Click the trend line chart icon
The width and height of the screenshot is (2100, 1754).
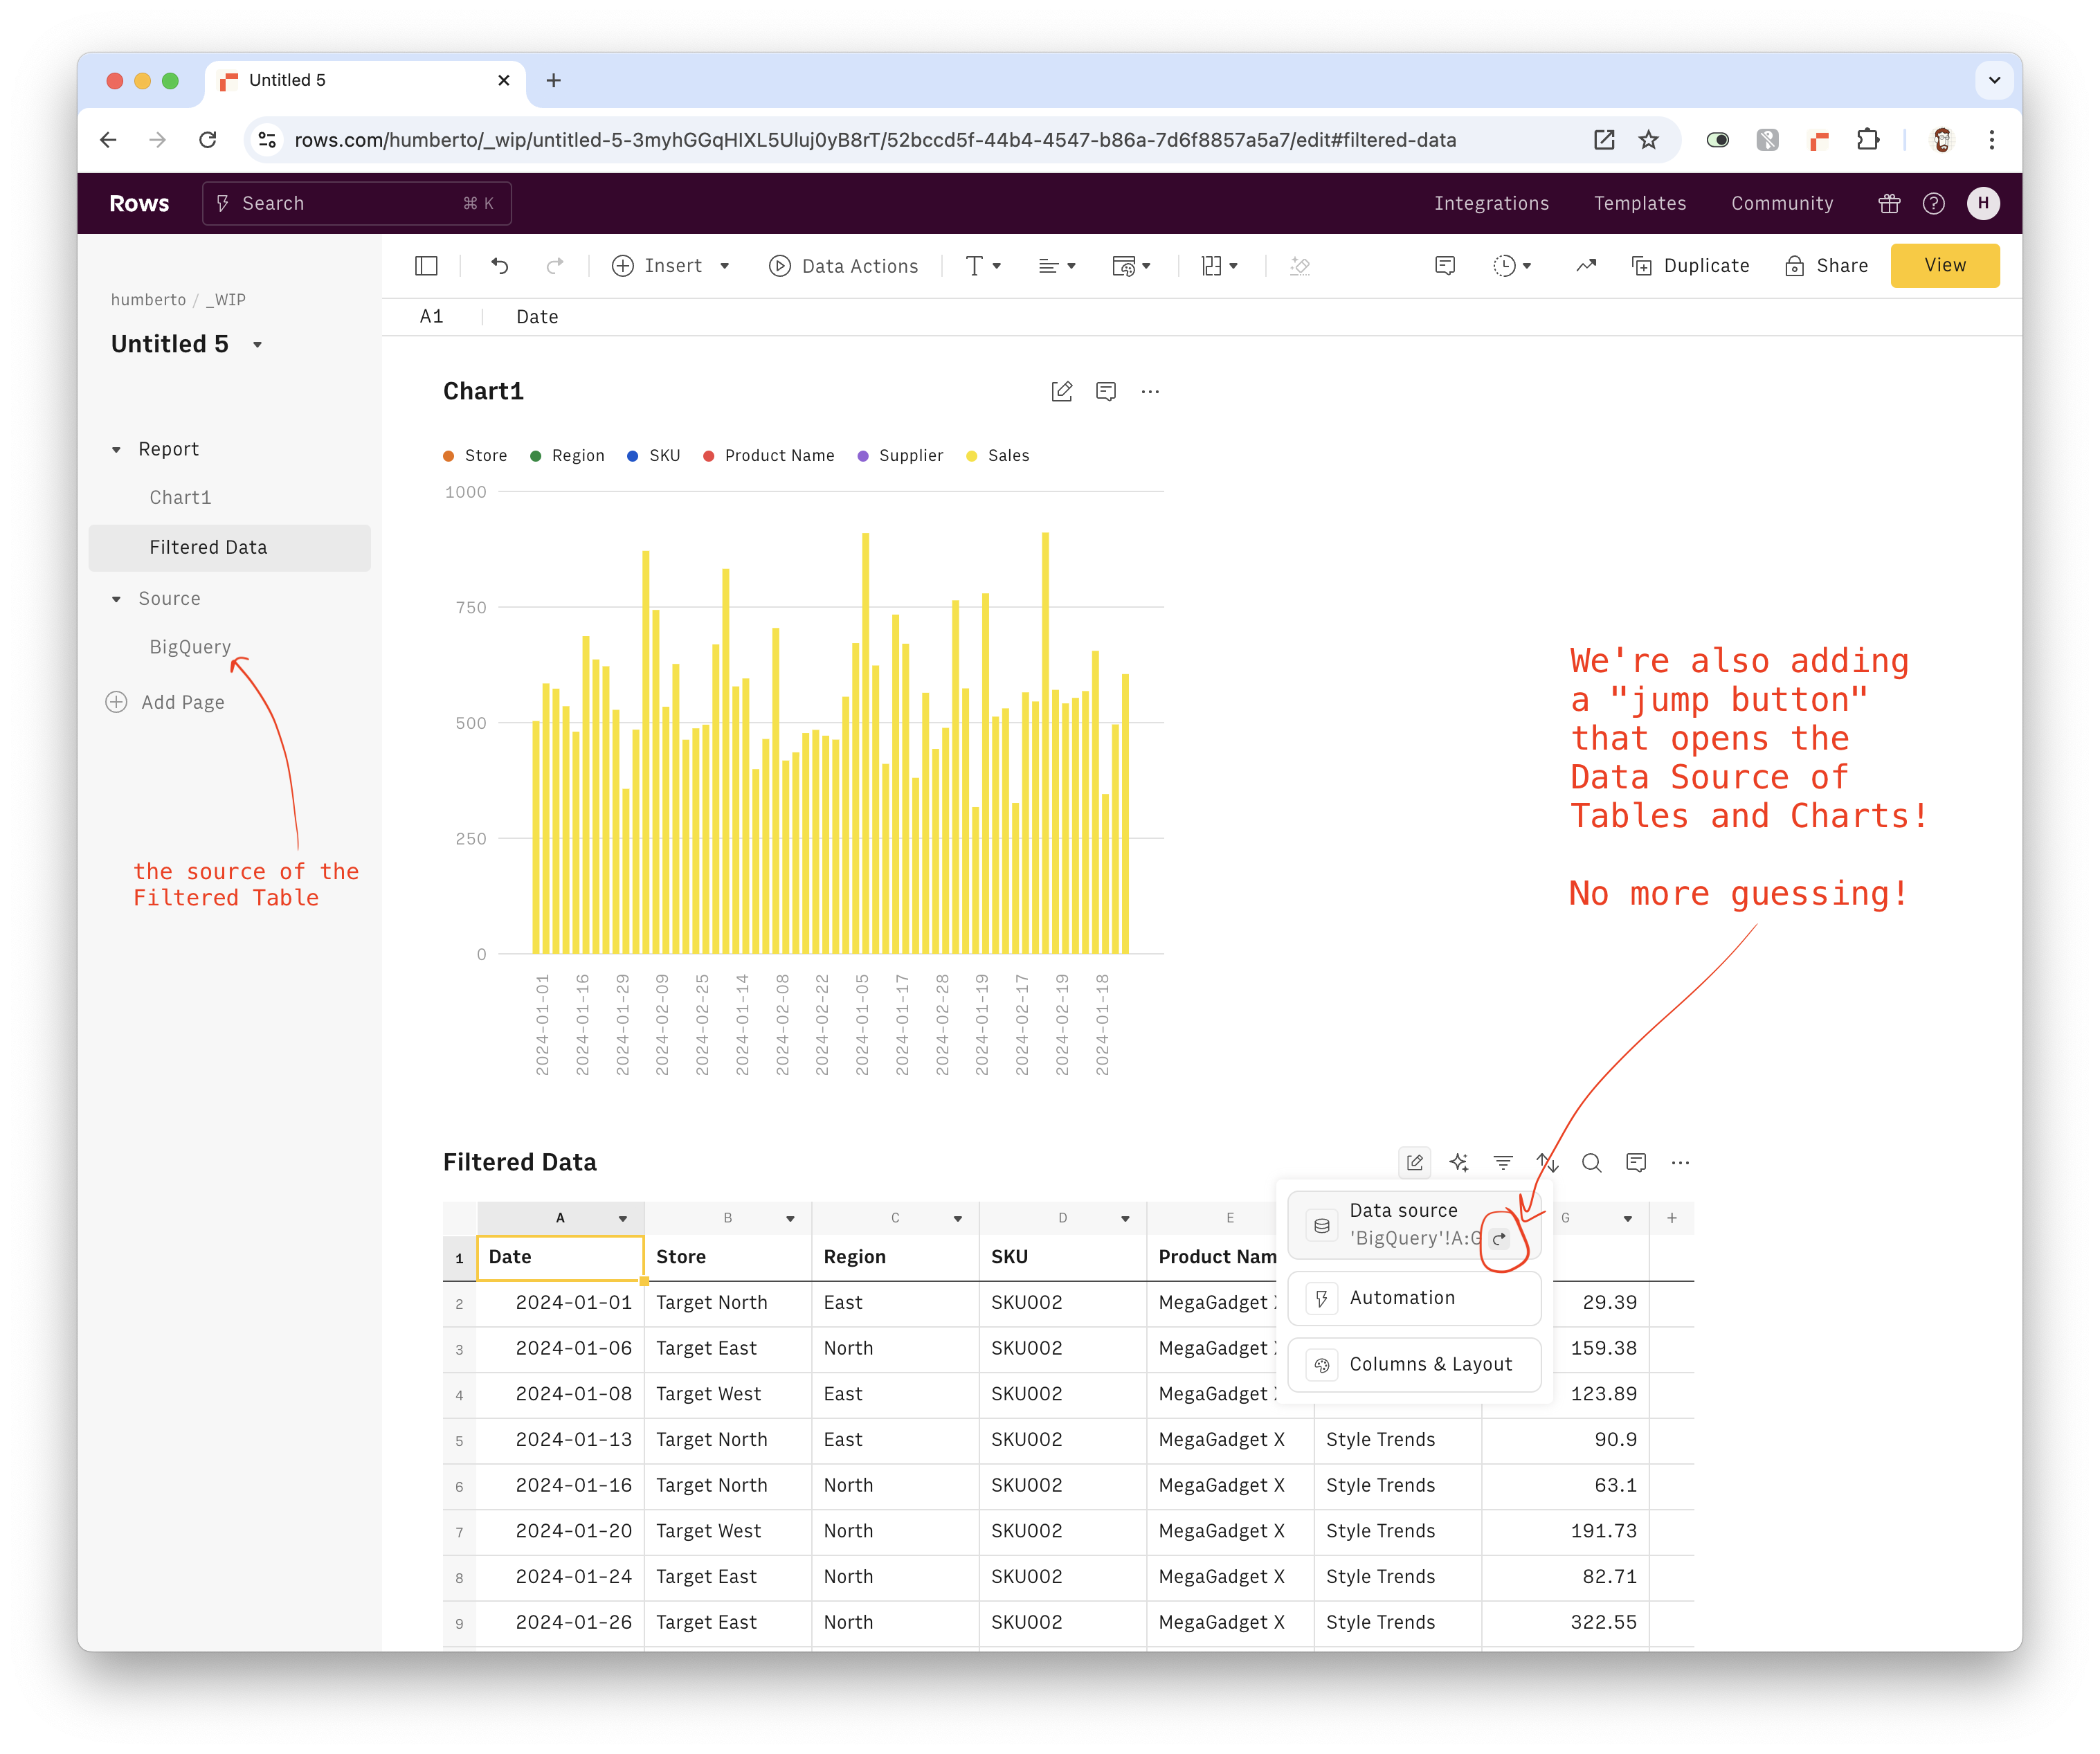(x=1586, y=266)
